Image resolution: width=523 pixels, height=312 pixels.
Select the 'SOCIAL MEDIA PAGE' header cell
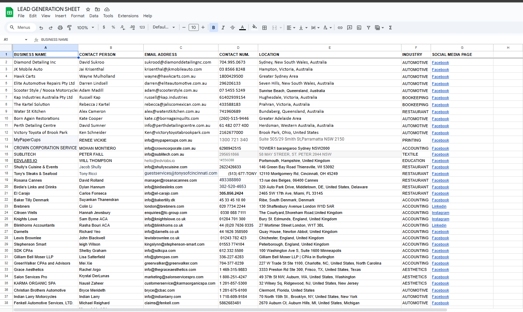[462, 54]
